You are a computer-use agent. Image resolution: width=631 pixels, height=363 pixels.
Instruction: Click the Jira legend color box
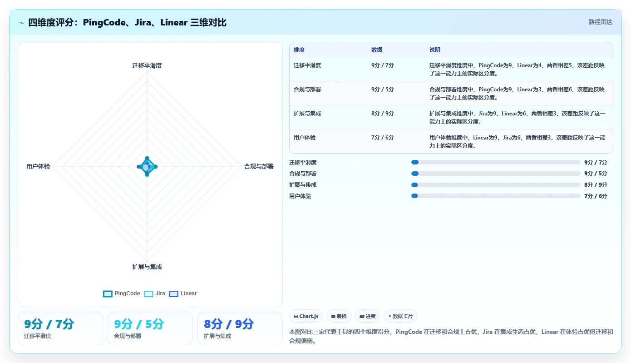point(148,294)
